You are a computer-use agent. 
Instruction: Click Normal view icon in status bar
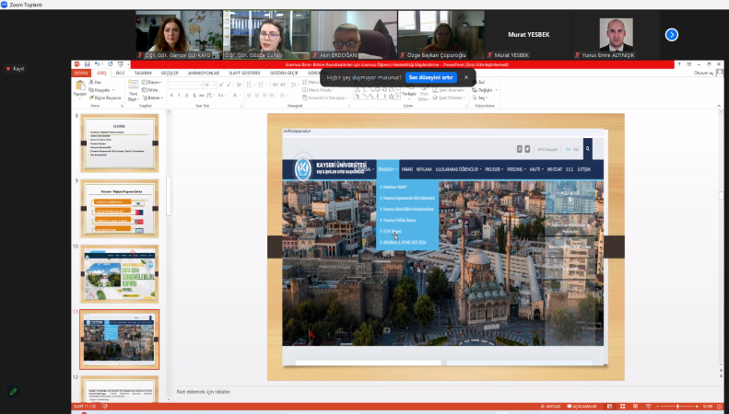[x=610, y=407]
